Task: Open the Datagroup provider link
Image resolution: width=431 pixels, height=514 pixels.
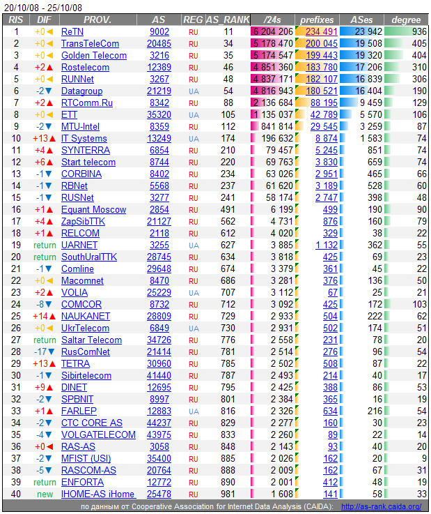Action: coord(82,91)
